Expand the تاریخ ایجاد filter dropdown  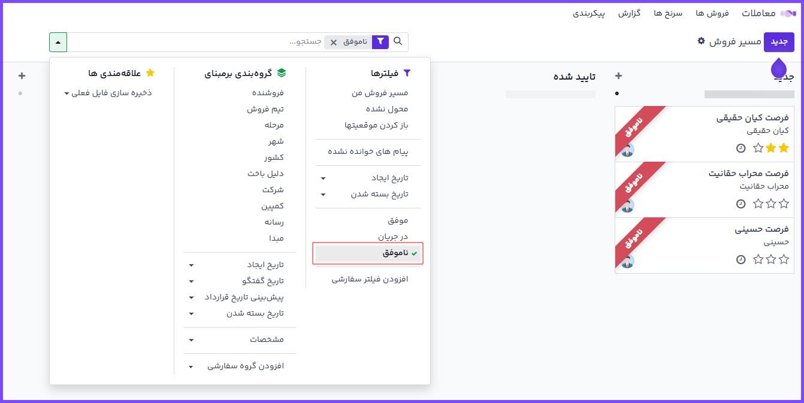(x=365, y=178)
